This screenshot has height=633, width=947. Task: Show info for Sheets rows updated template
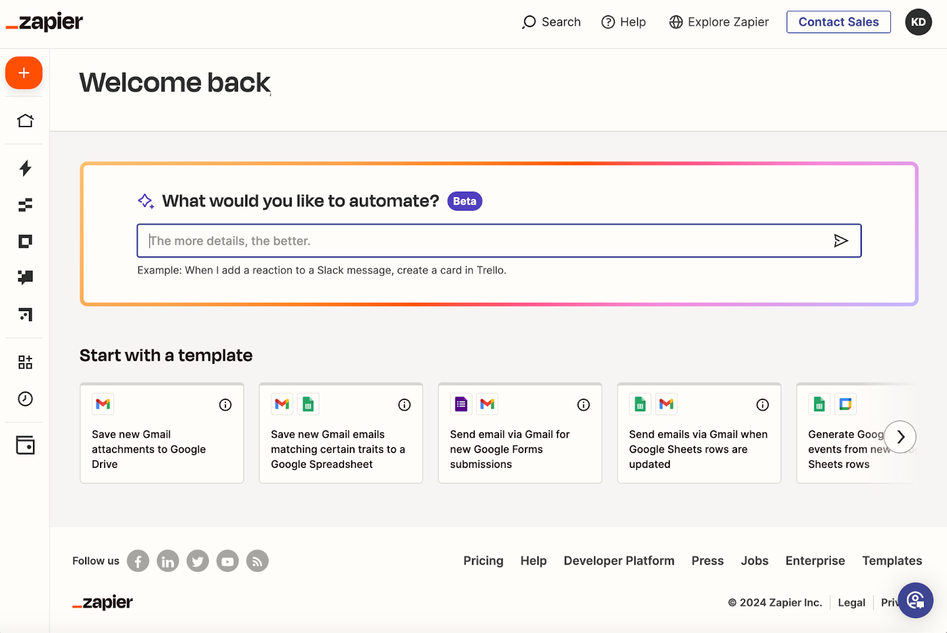coord(762,405)
